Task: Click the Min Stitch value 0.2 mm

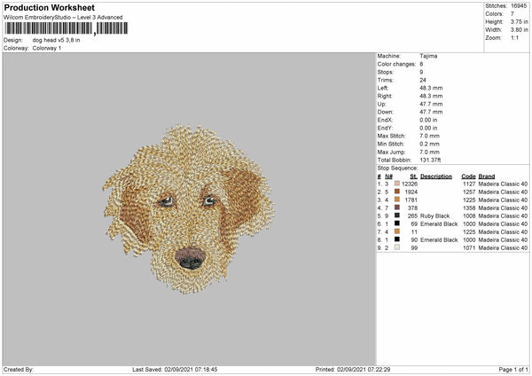Action: click(429, 144)
